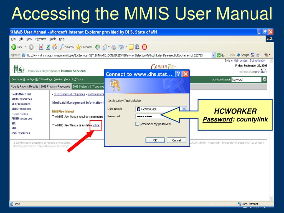Check Remember my password box
This screenshot has height=213, width=284.
(137, 124)
